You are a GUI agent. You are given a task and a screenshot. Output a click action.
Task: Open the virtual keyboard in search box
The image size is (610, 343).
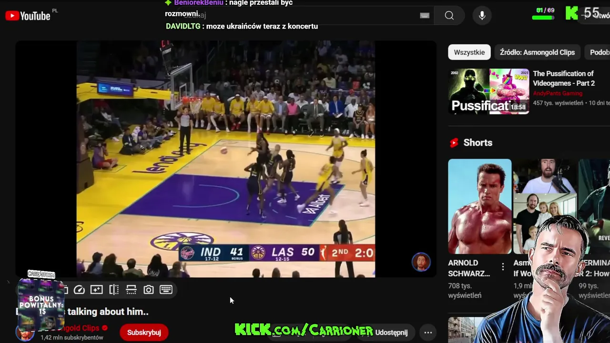click(x=425, y=16)
